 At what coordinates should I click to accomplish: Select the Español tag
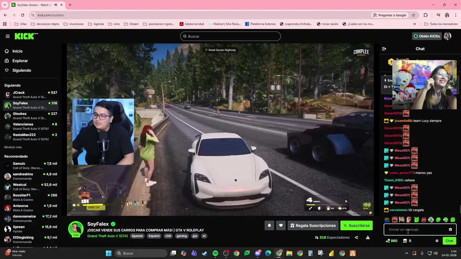[154, 236]
